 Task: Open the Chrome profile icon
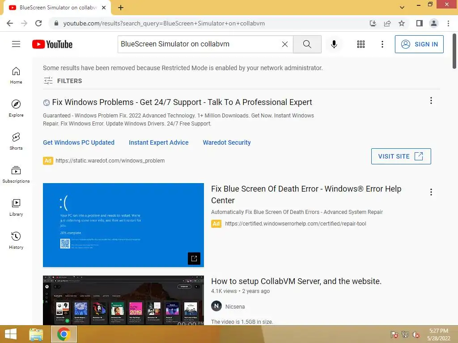pyautogui.click(x=434, y=23)
